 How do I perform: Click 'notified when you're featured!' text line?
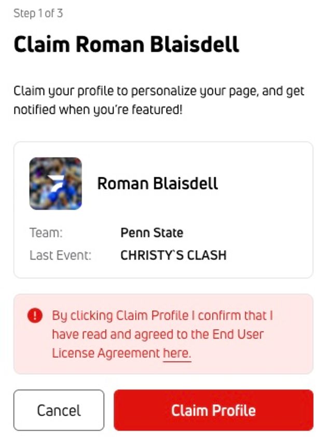(98, 110)
